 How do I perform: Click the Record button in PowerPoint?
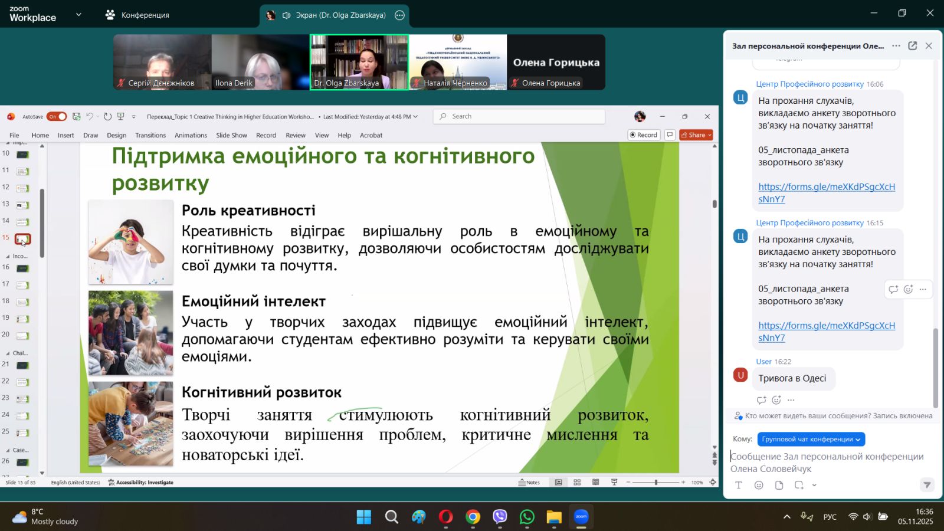click(x=643, y=135)
